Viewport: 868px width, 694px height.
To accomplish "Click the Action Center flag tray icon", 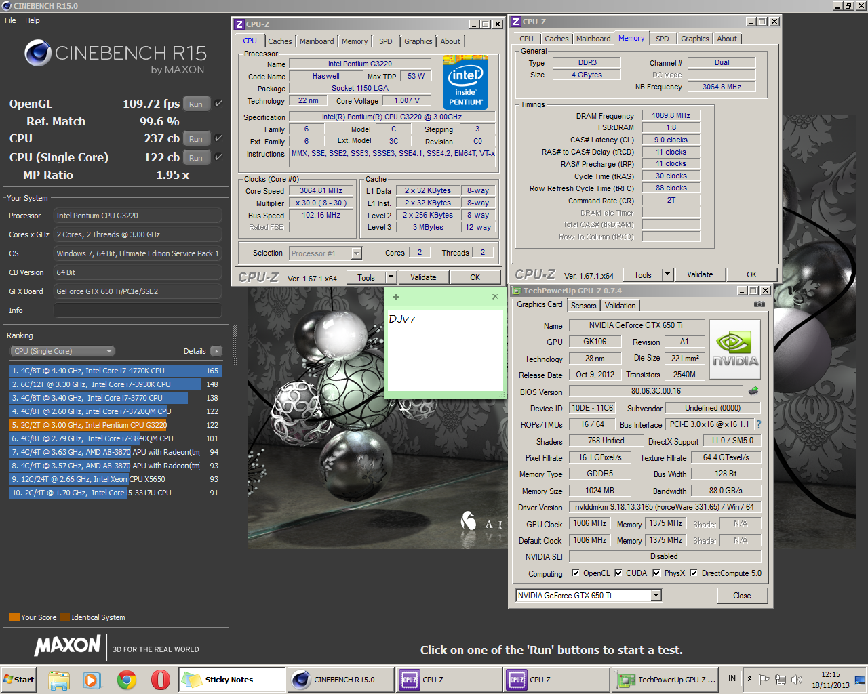I will tap(764, 679).
